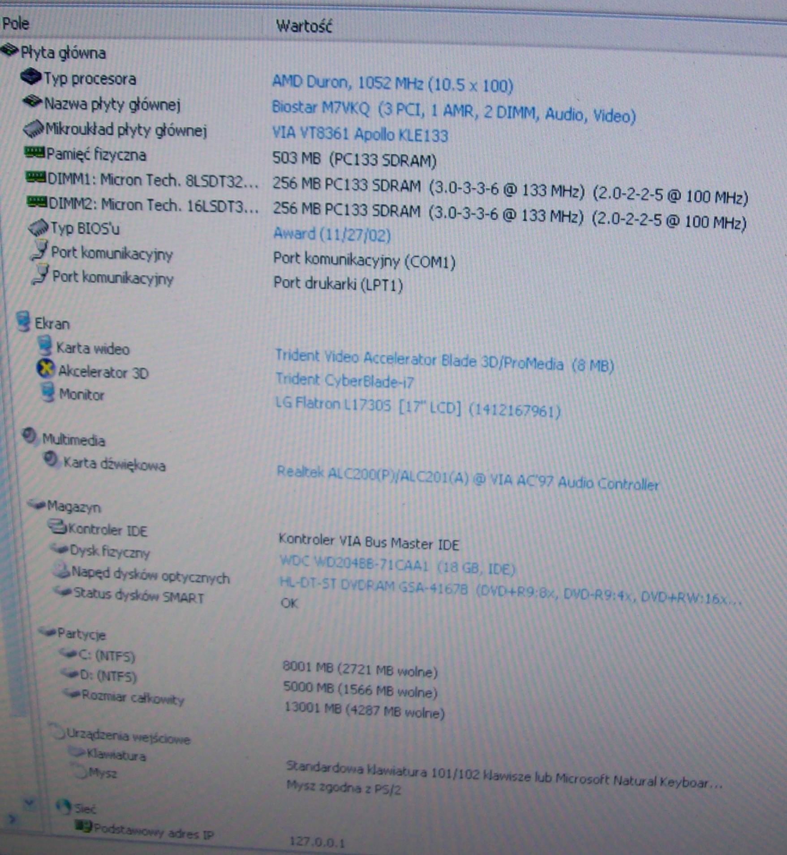Select the DIMM2: Micron Tech. row label
This screenshot has width=787, height=855.
154,205
